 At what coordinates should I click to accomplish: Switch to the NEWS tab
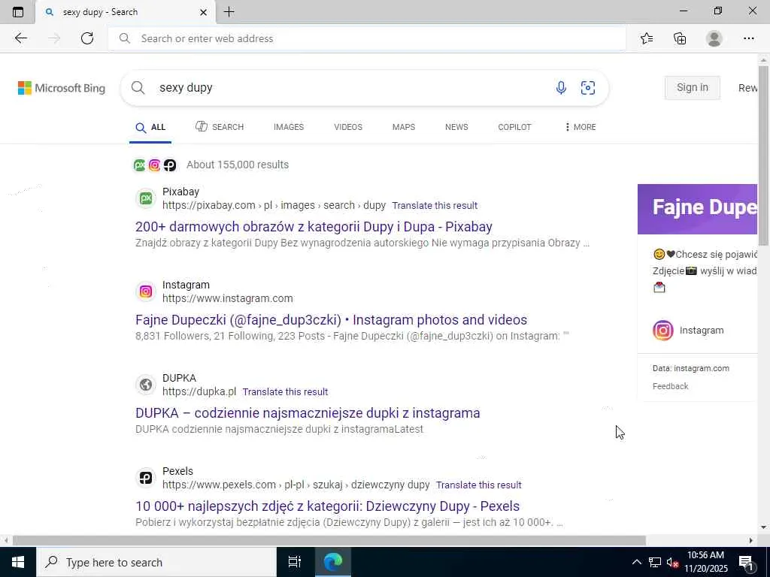[456, 127]
